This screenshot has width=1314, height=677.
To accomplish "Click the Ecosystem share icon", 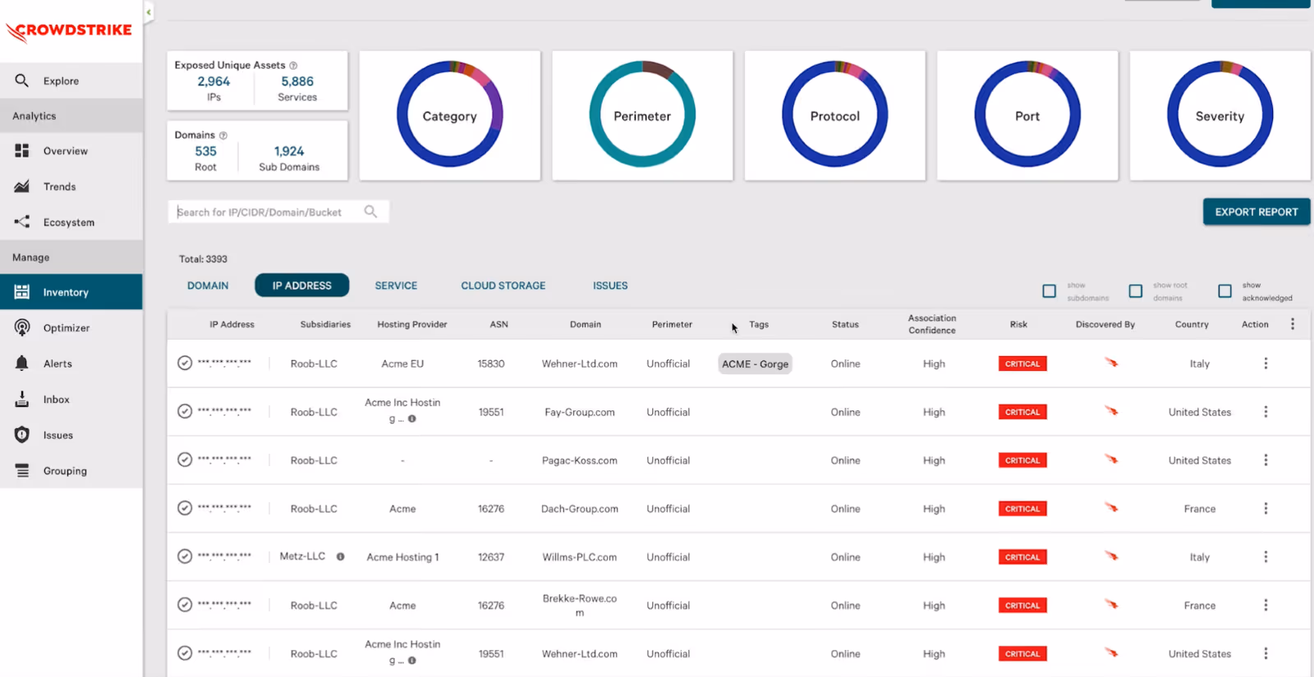I will tap(22, 222).
